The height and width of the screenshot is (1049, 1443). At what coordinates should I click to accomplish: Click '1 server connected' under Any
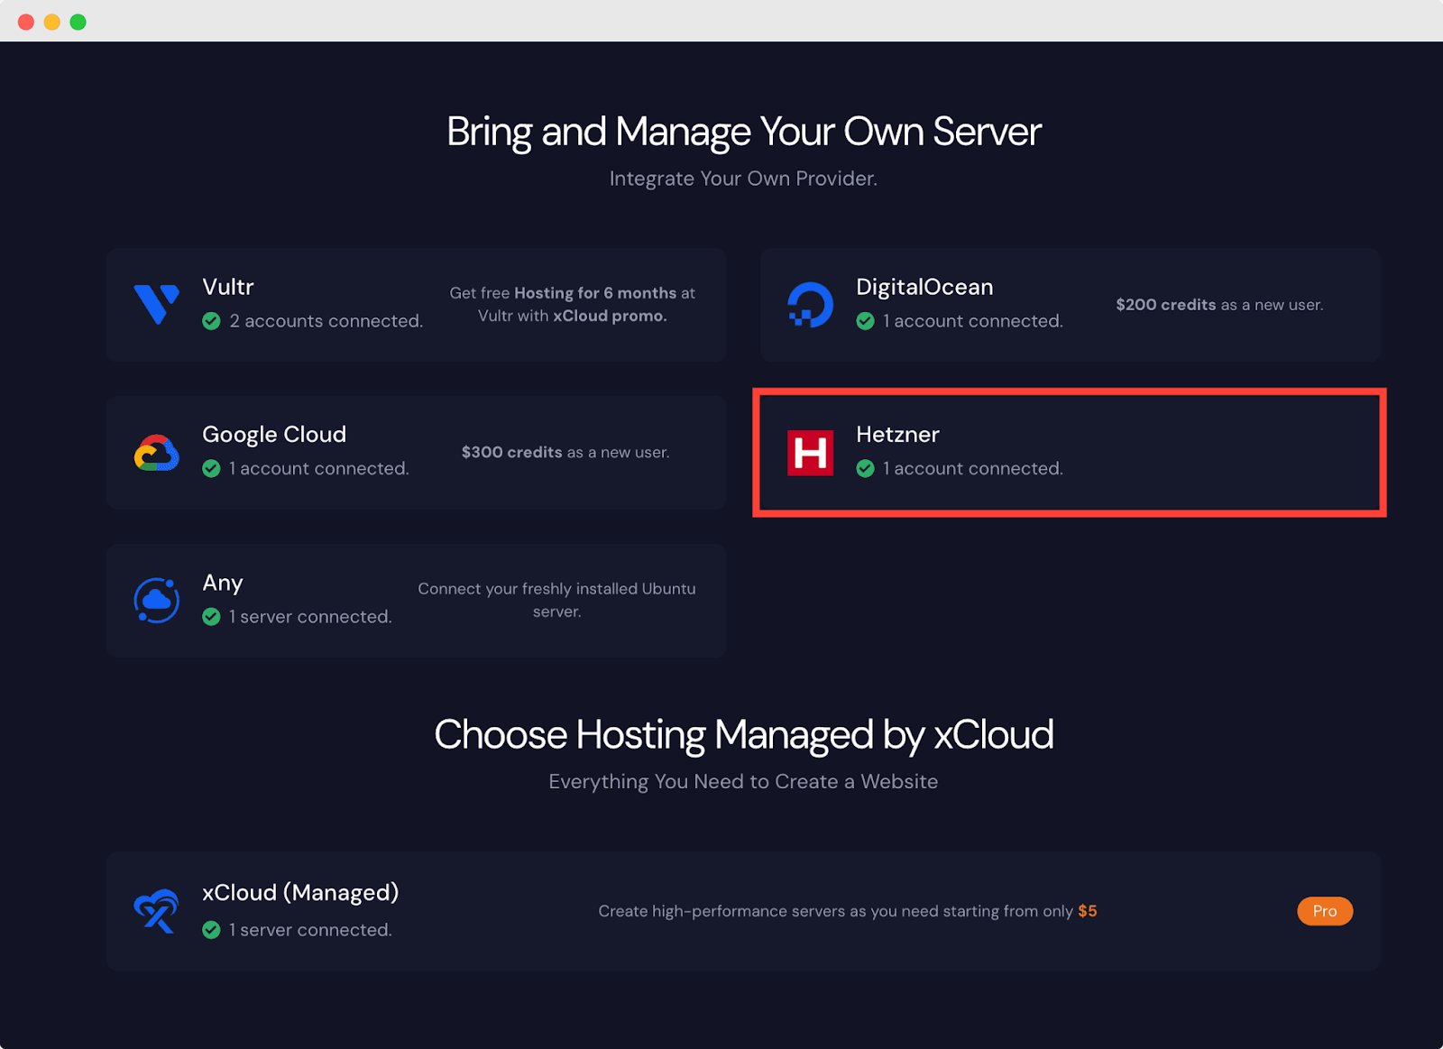click(x=310, y=617)
